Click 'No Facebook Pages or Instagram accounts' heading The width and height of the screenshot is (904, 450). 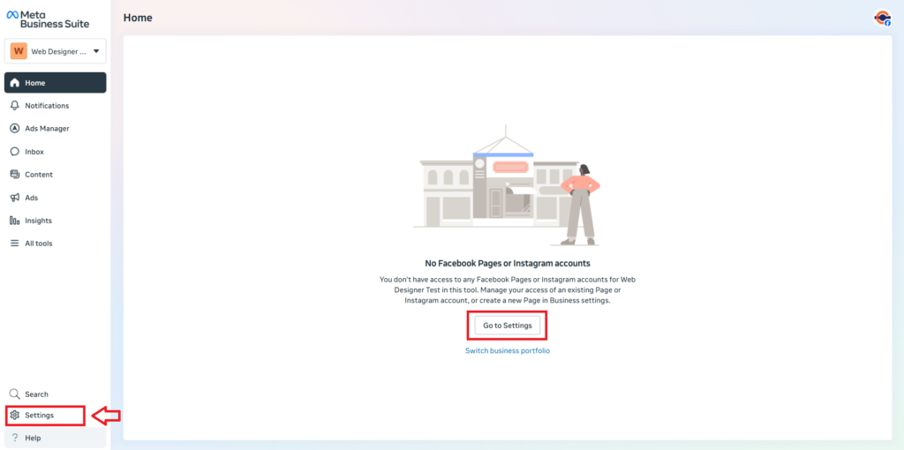coord(508,263)
